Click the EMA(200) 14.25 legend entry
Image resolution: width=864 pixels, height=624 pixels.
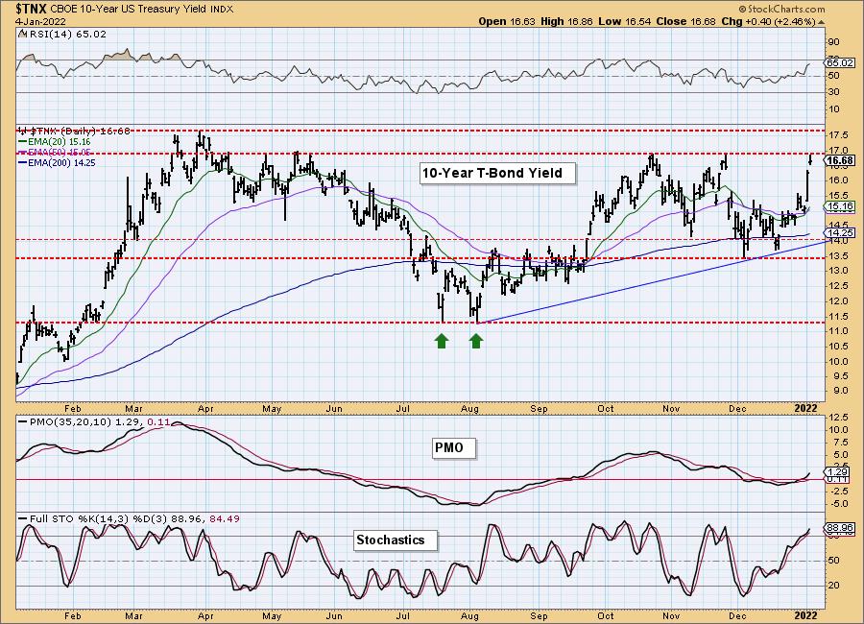click(x=57, y=162)
